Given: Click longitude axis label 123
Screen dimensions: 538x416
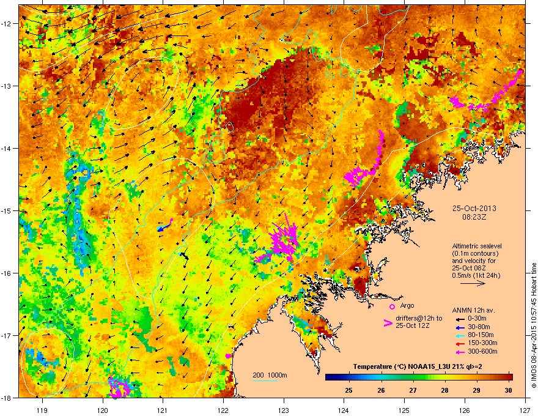Looking at the screenshot, I should 284,410.
